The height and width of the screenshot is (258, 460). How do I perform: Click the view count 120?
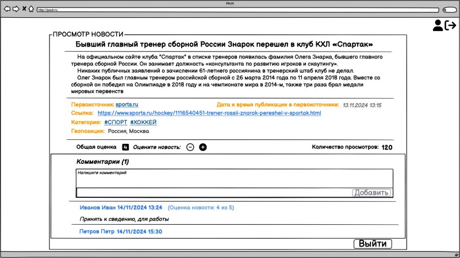387,147
